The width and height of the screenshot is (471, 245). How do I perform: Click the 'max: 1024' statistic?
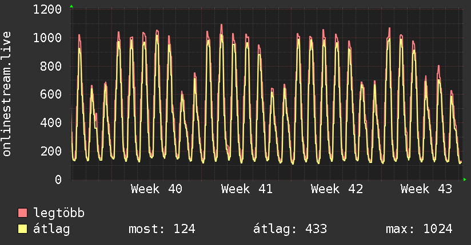point(419,229)
